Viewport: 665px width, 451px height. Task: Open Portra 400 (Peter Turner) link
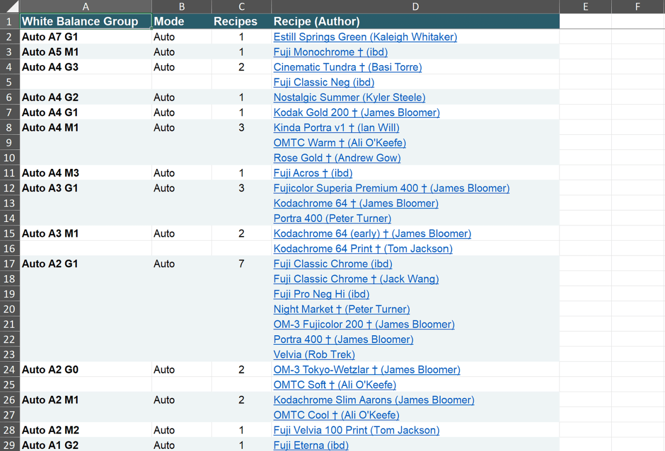point(332,218)
